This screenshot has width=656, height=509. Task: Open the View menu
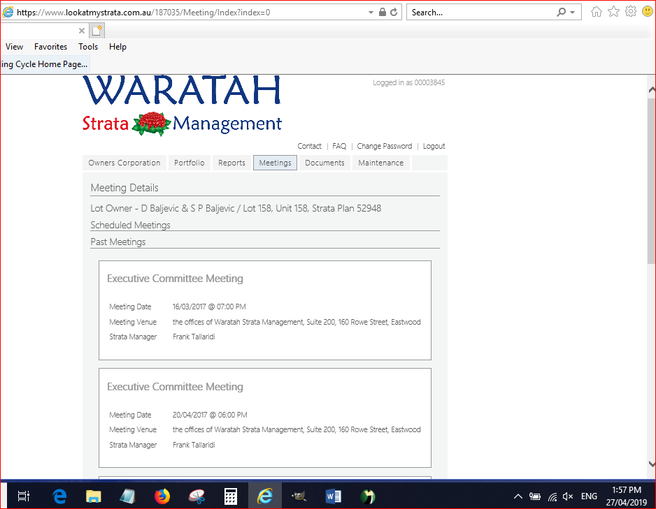tap(14, 47)
